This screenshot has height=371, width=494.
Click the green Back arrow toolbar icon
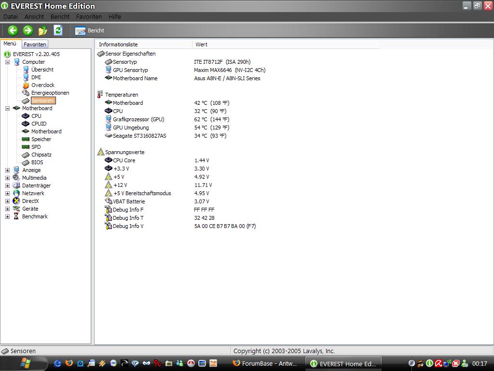click(13, 30)
